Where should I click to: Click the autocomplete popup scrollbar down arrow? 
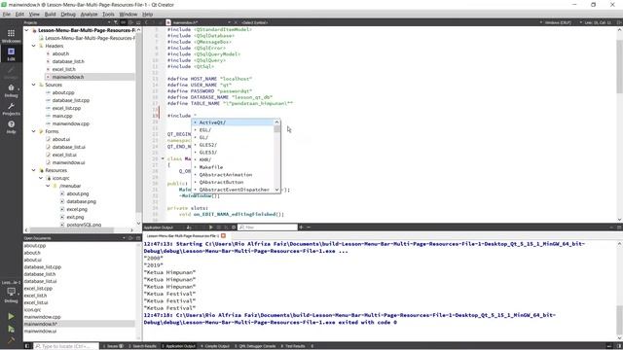[x=276, y=190]
